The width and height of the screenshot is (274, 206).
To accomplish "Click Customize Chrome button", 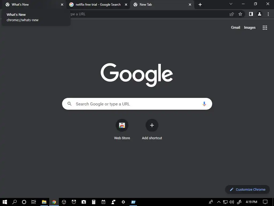I will coord(248,190).
